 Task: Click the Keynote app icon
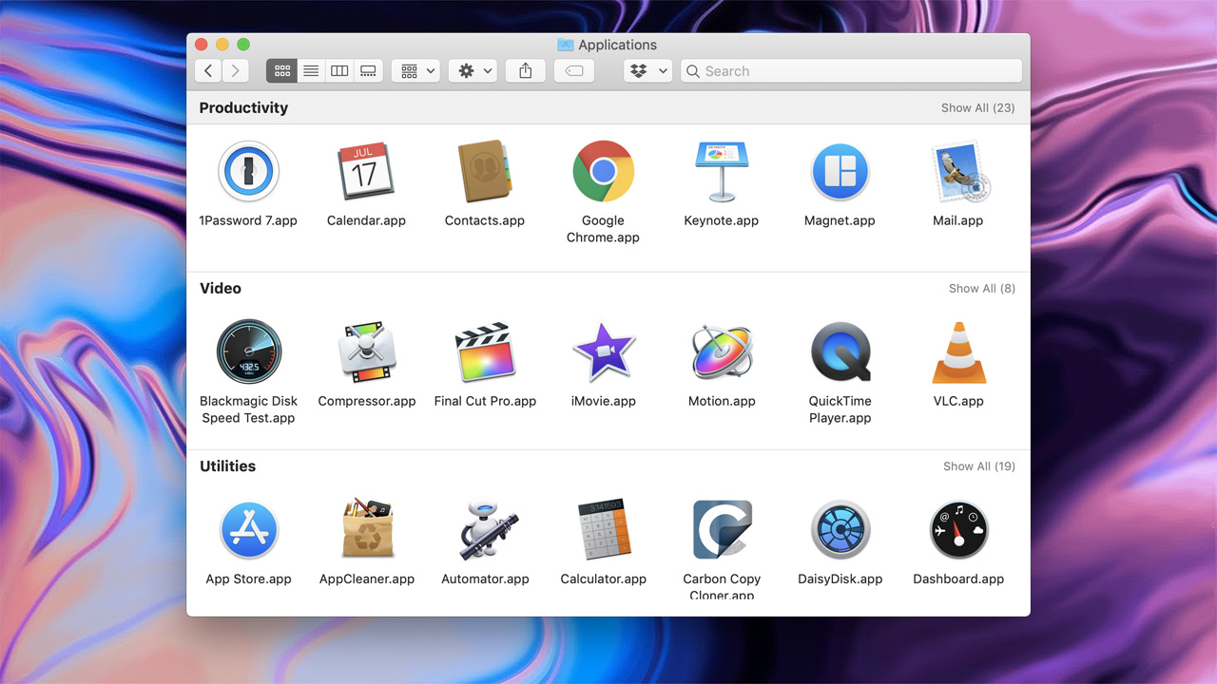coord(722,172)
